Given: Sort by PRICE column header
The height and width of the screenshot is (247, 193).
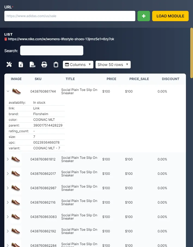Looking at the screenshot, I should click(x=111, y=79).
